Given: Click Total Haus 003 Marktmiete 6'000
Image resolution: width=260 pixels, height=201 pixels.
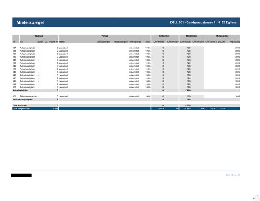Looking at the screenshot, I should pyautogui.click(x=188, y=106).
